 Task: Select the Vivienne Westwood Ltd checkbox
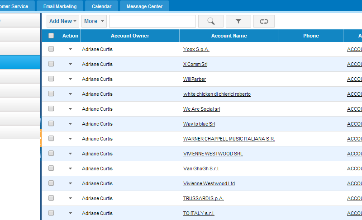coord(51,183)
